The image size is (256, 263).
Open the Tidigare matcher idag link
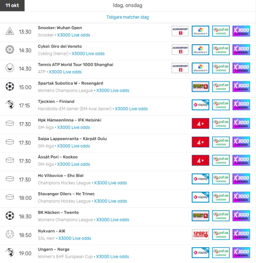point(128,17)
